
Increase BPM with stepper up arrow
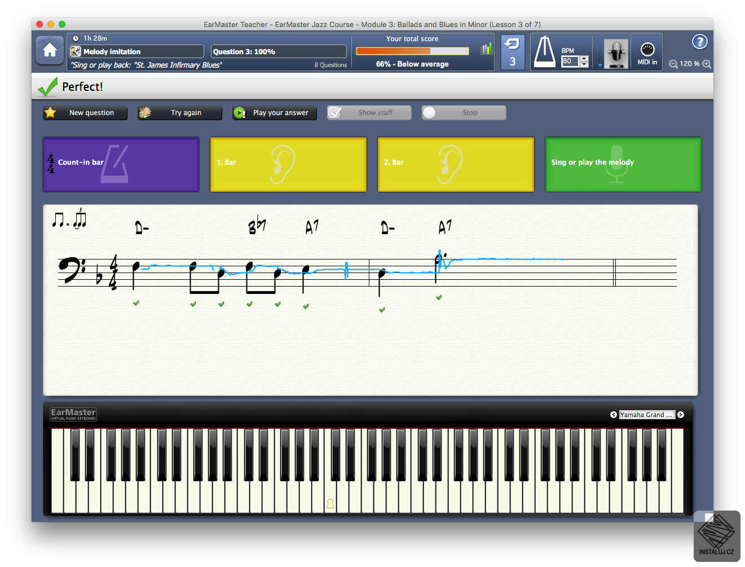click(x=584, y=59)
